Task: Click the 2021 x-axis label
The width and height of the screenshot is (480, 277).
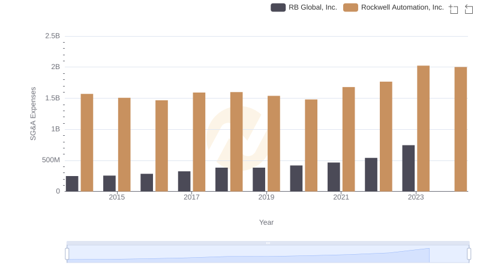Action: click(x=341, y=197)
